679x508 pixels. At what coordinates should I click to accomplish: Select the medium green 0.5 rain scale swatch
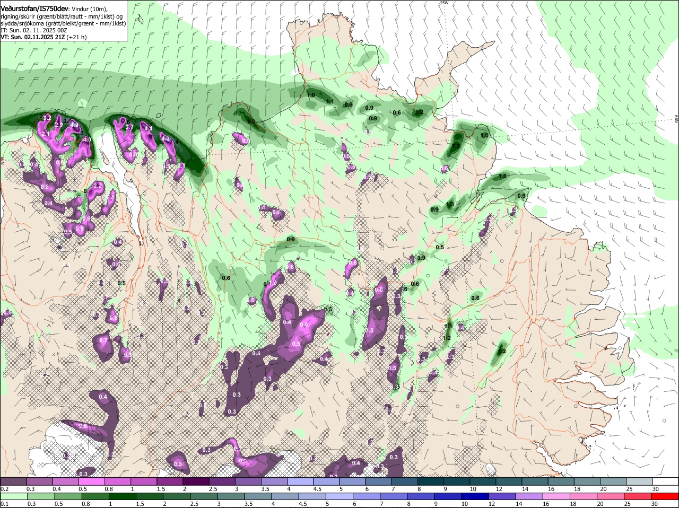click(68, 497)
